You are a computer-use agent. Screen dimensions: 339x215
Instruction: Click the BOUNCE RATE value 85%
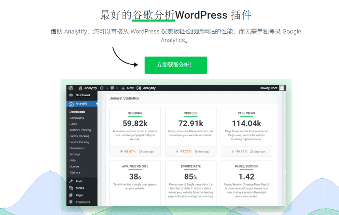pos(191,177)
